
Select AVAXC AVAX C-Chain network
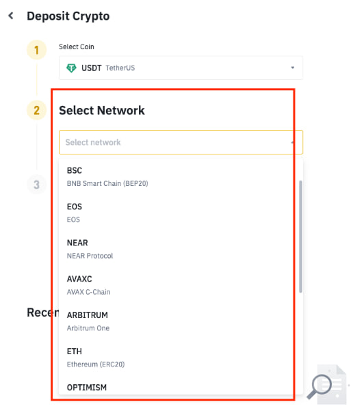point(179,285)
